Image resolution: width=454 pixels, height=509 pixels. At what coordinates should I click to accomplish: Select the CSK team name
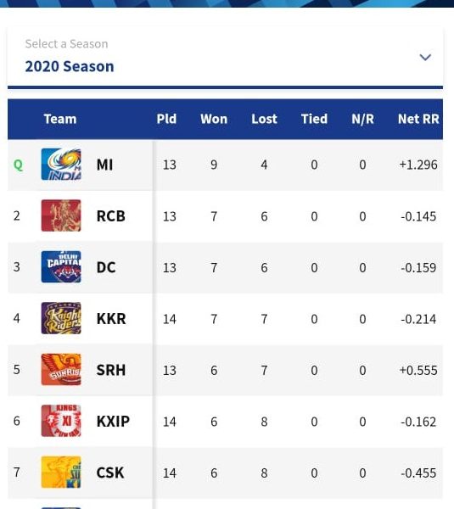pos(110,473)
